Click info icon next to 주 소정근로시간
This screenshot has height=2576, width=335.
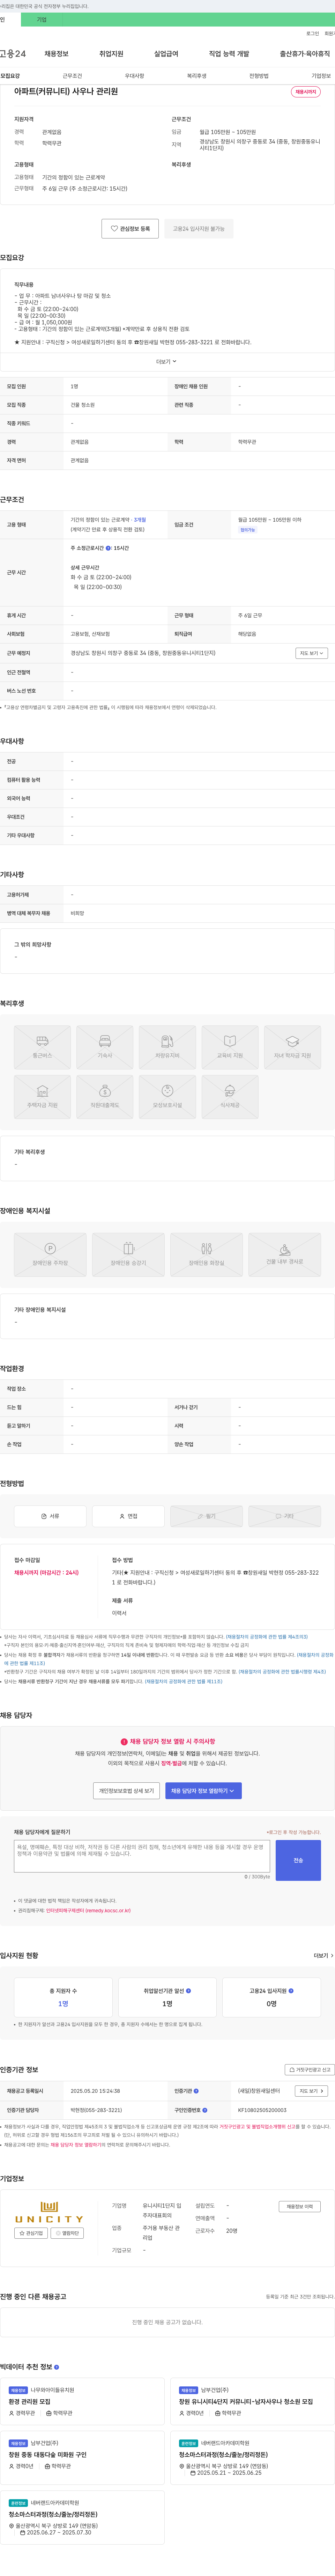tap(108, 548)
